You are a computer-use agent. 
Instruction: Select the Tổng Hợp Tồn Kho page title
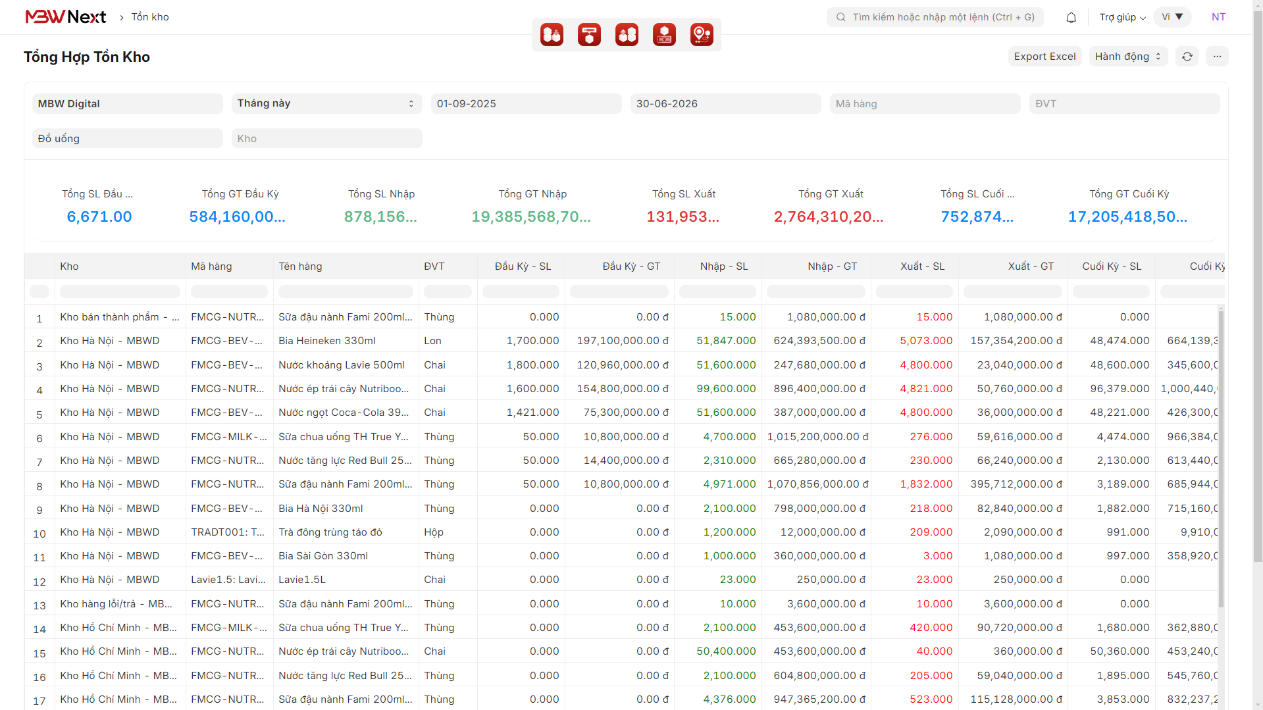click(87, 57)
